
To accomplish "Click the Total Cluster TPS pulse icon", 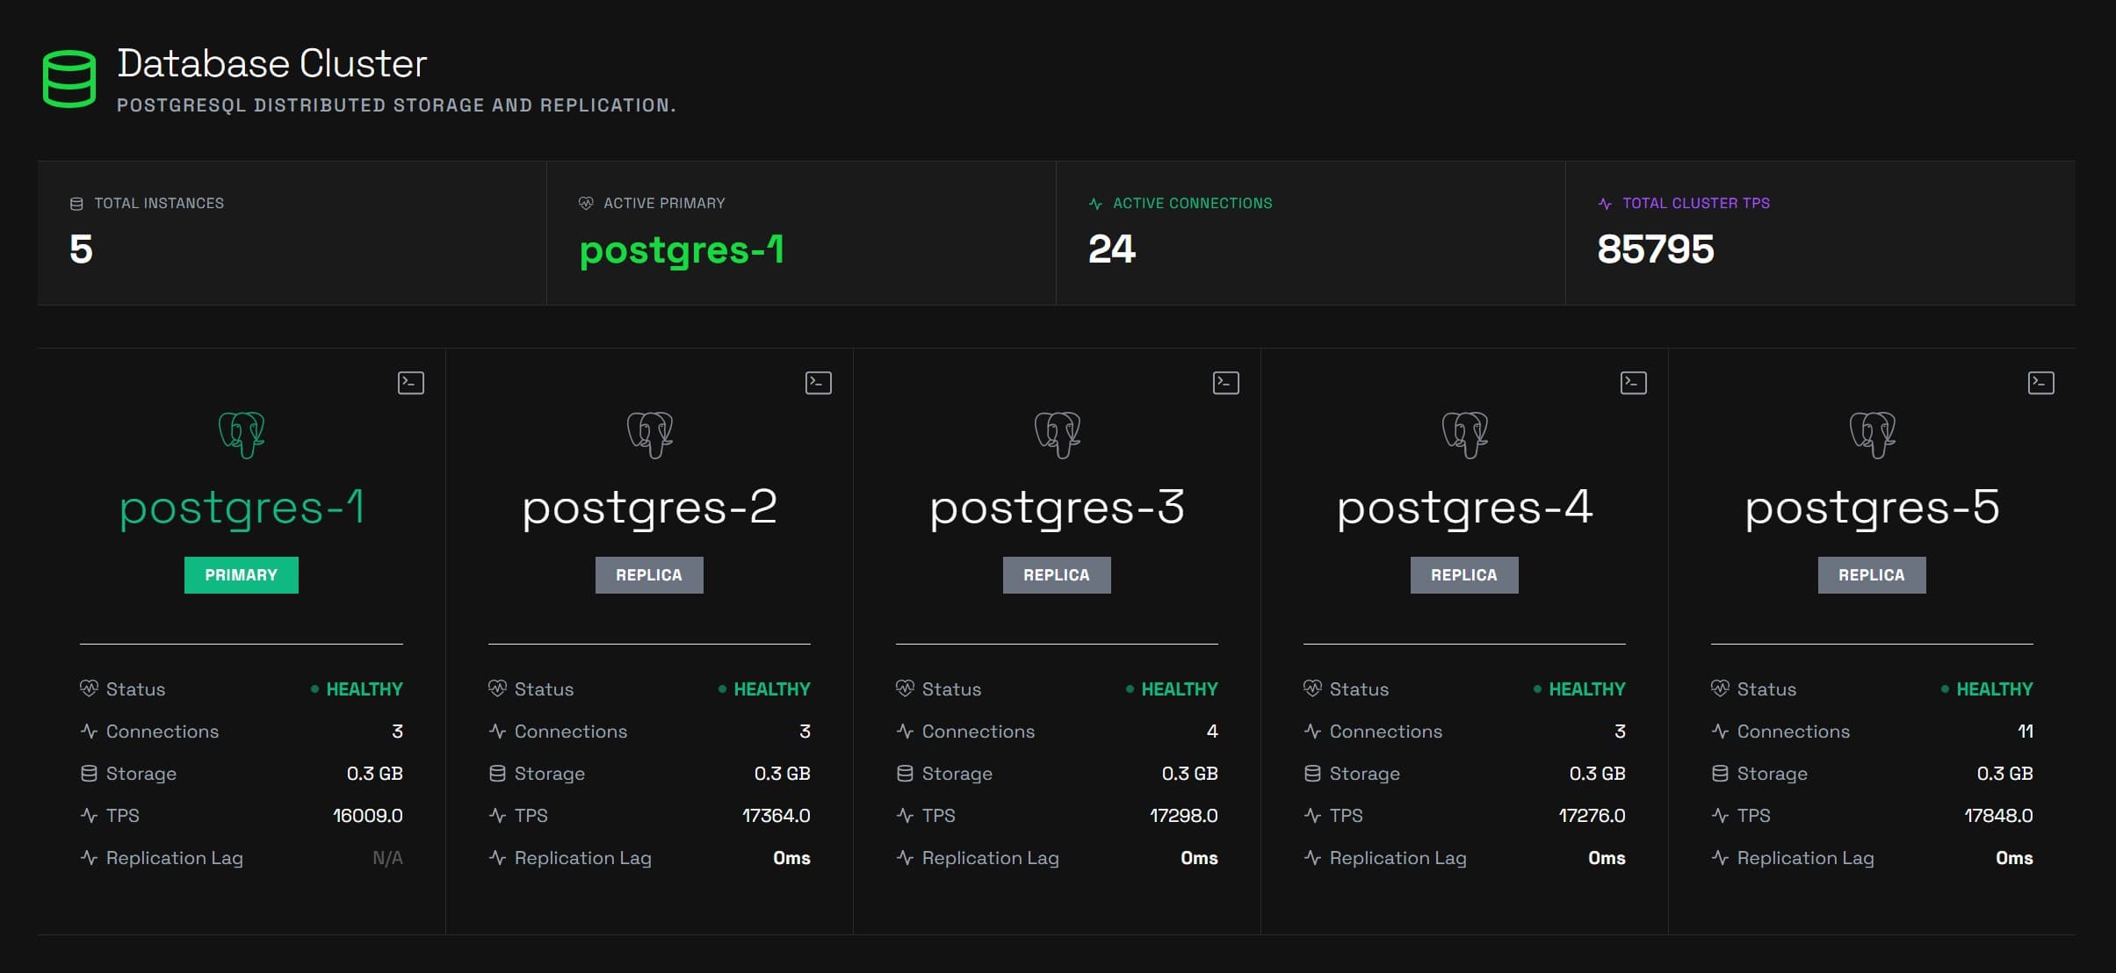I will (1605, 204).
